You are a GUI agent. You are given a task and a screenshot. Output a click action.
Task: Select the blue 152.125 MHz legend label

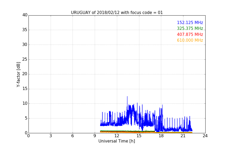click(190, 22)
